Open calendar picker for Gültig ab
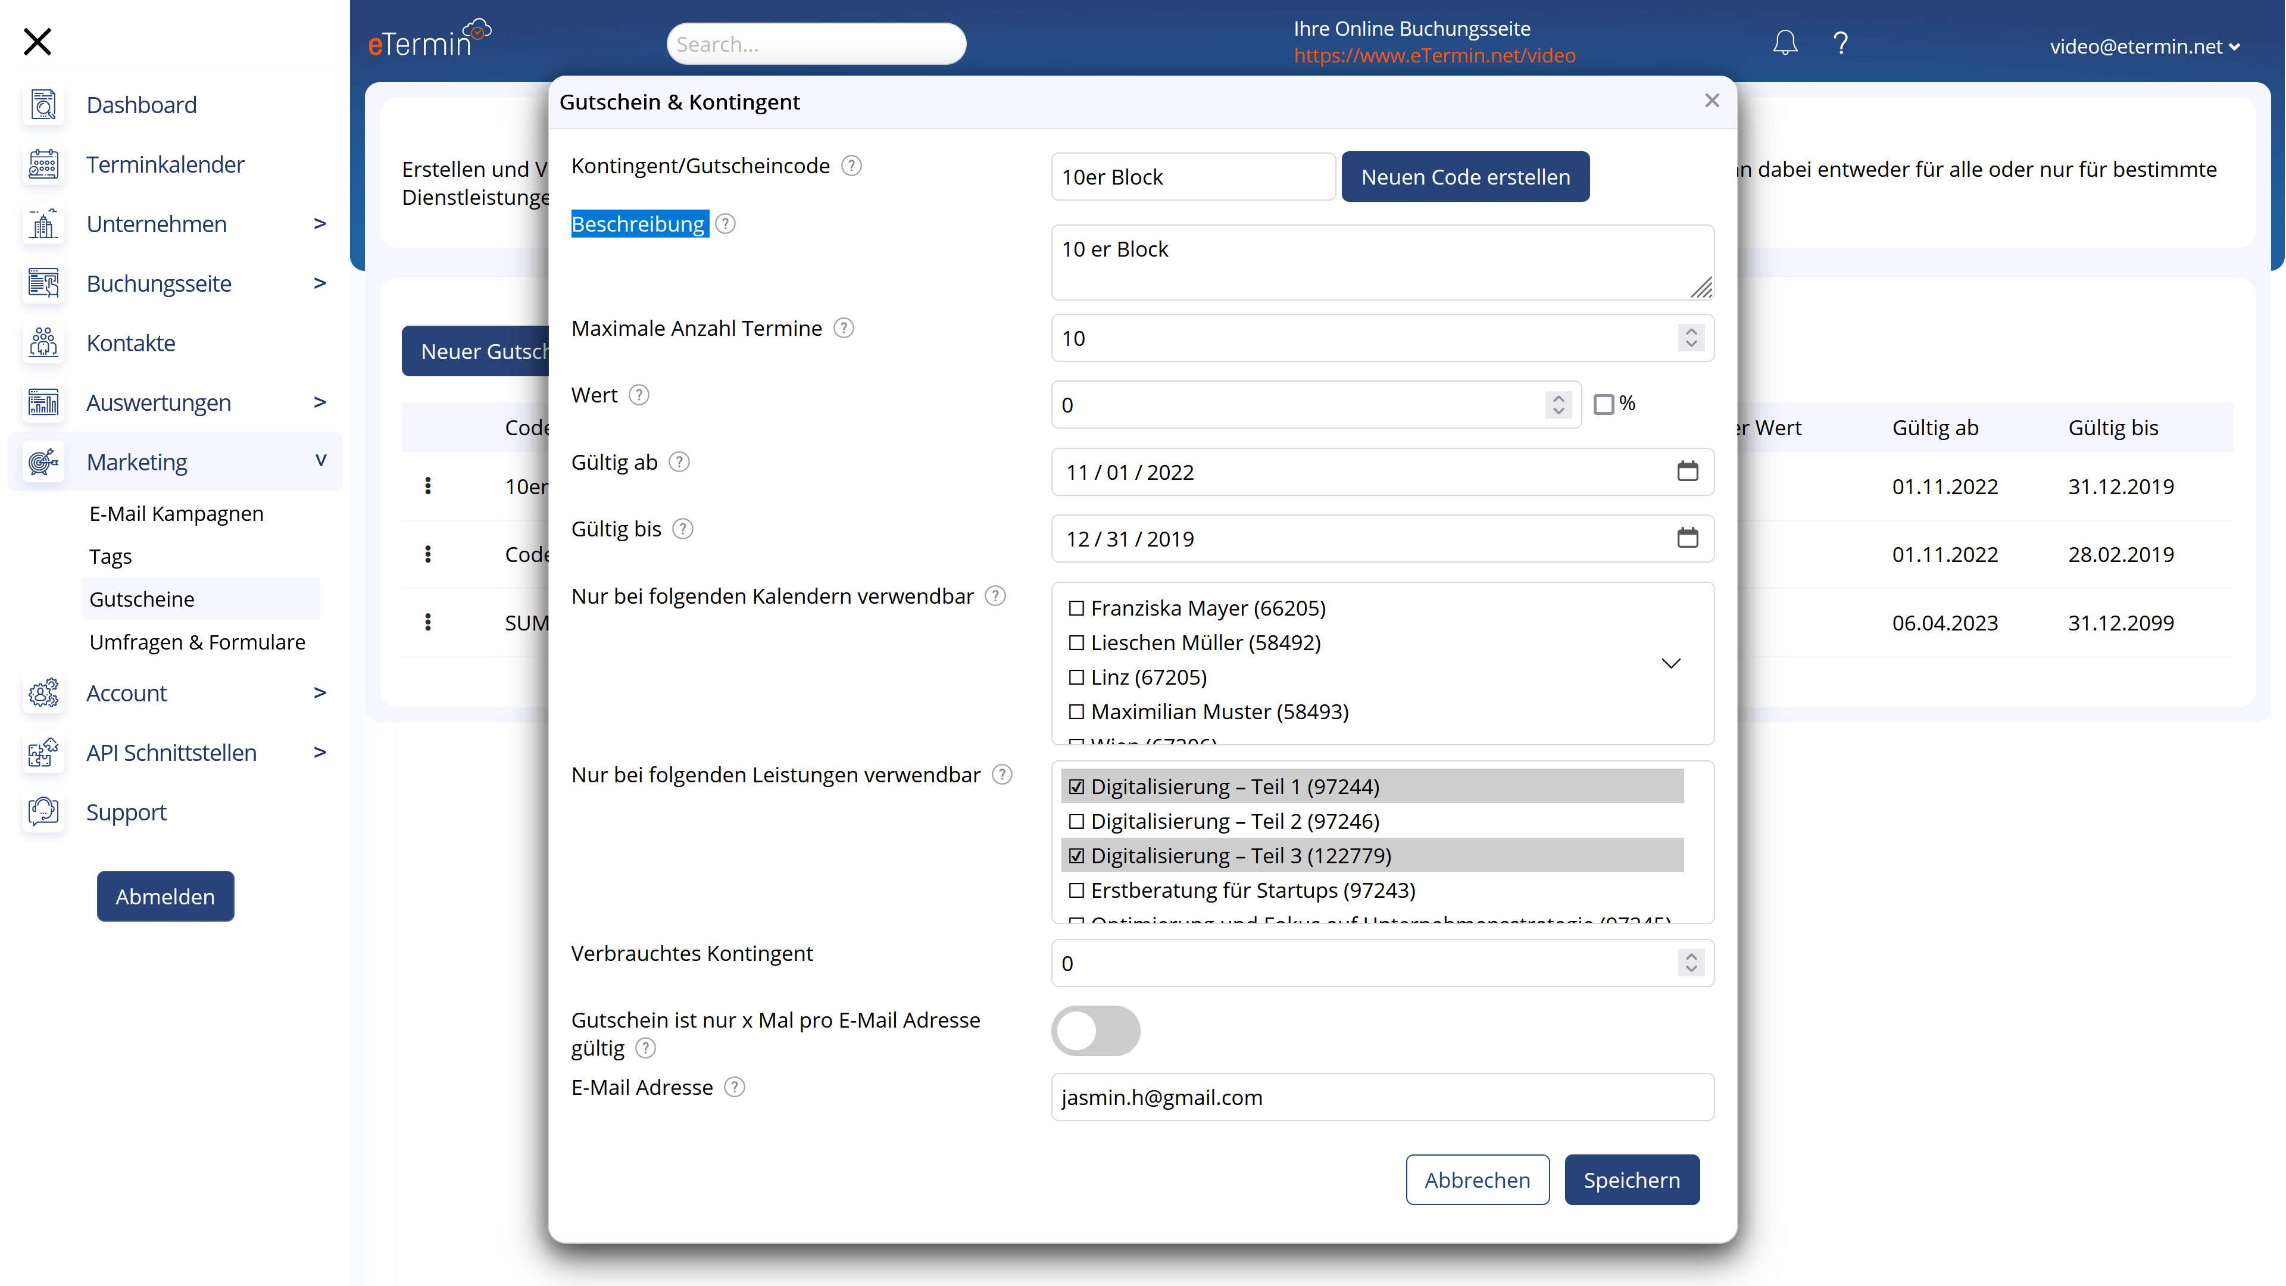This screenshot has width=2286, height=1286. coord(1687,472)
